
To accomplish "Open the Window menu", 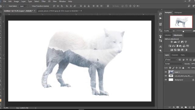I will click(62, 1).
